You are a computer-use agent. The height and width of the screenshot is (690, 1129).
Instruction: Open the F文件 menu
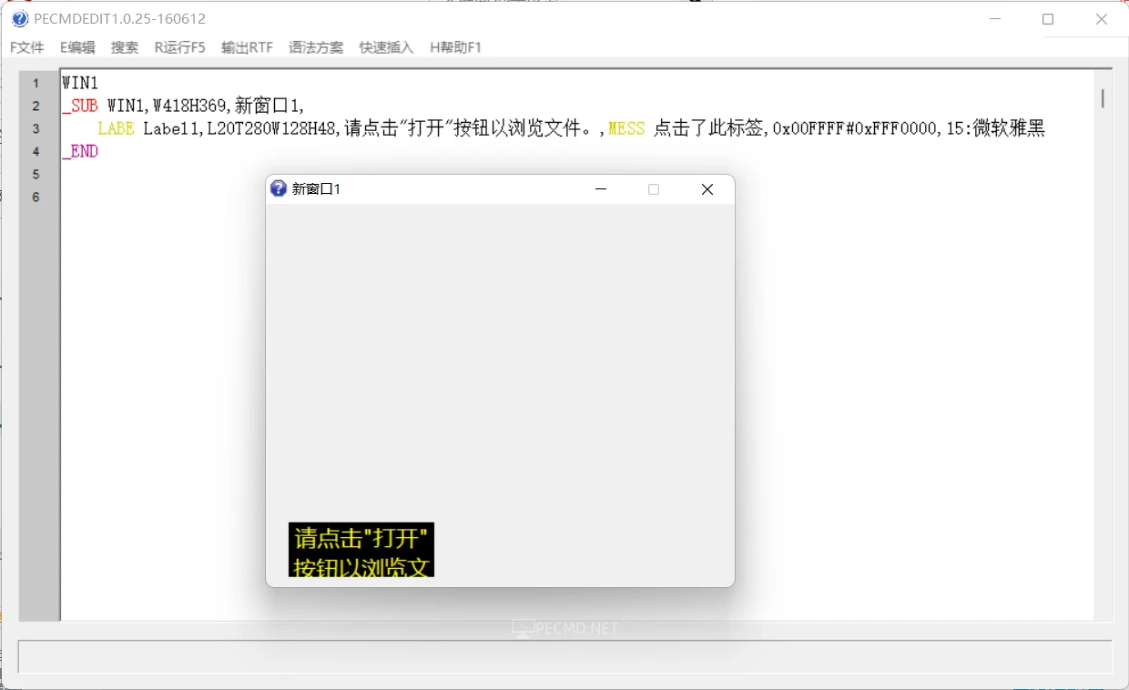pos(27,47)
